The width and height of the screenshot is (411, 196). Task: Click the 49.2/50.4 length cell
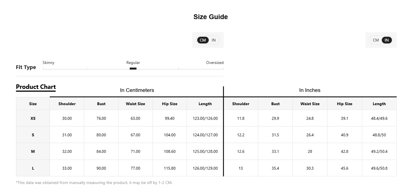click(379, 151)
